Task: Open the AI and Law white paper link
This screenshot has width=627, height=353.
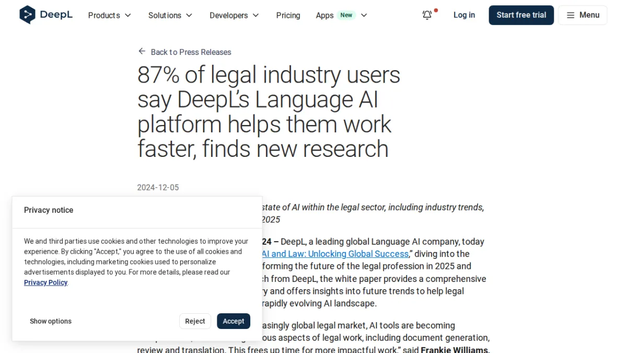Action: [335, 254]
